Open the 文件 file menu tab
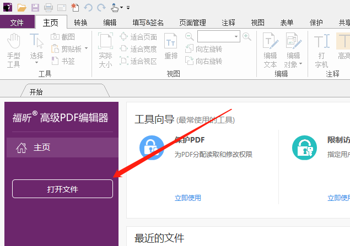350x246 pixels. (x=17, y=22)
